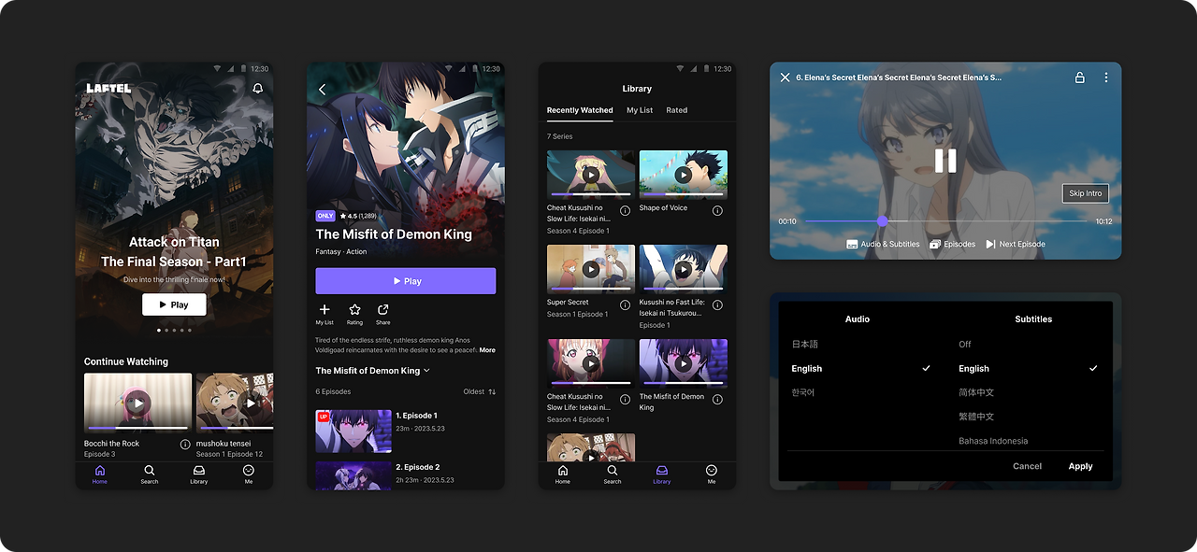
Task: Expand The Misfit of Demon King season dropdown
Action: (x=373, y=371)
